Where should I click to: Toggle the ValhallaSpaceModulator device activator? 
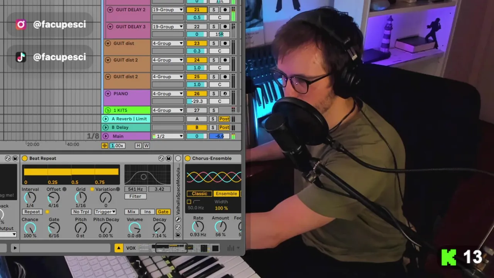tap(178, 158)
